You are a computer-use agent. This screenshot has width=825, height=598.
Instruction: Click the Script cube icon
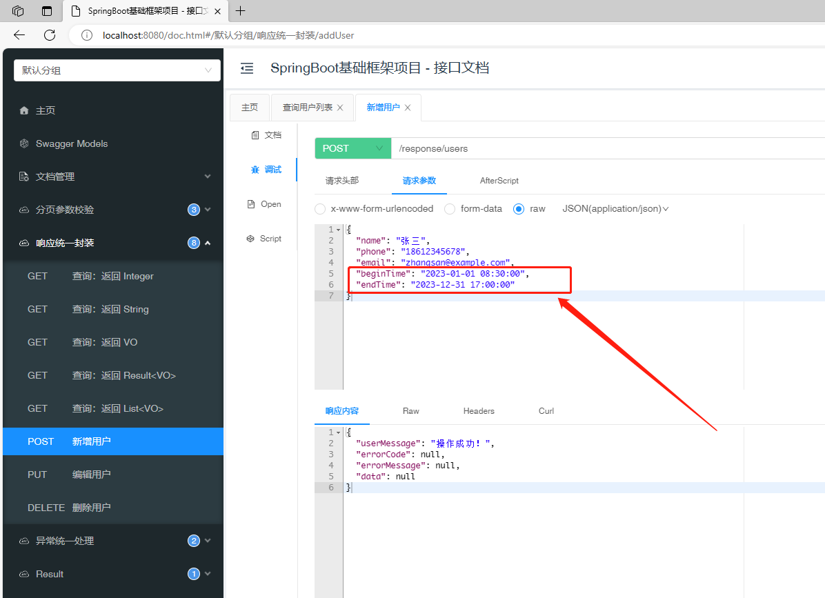coord(250,239)
